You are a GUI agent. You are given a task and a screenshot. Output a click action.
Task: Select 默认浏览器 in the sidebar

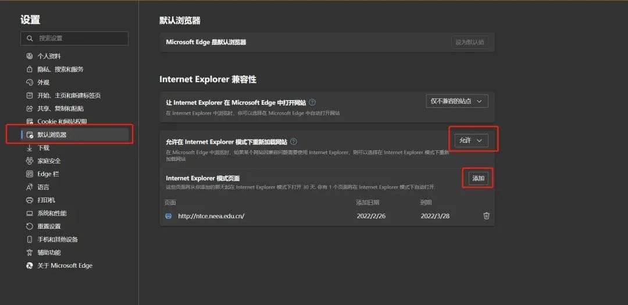75,134
